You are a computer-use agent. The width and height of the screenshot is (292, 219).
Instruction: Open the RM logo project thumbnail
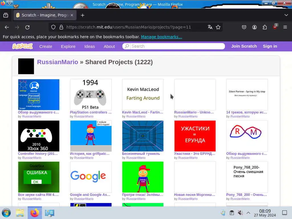247,136
